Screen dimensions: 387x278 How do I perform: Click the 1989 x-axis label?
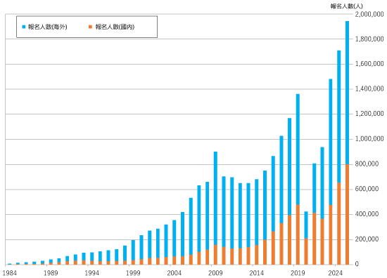(x=51, y=273)
